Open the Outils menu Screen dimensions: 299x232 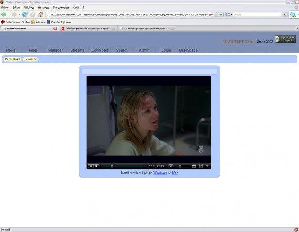click(x=76, y=8)
